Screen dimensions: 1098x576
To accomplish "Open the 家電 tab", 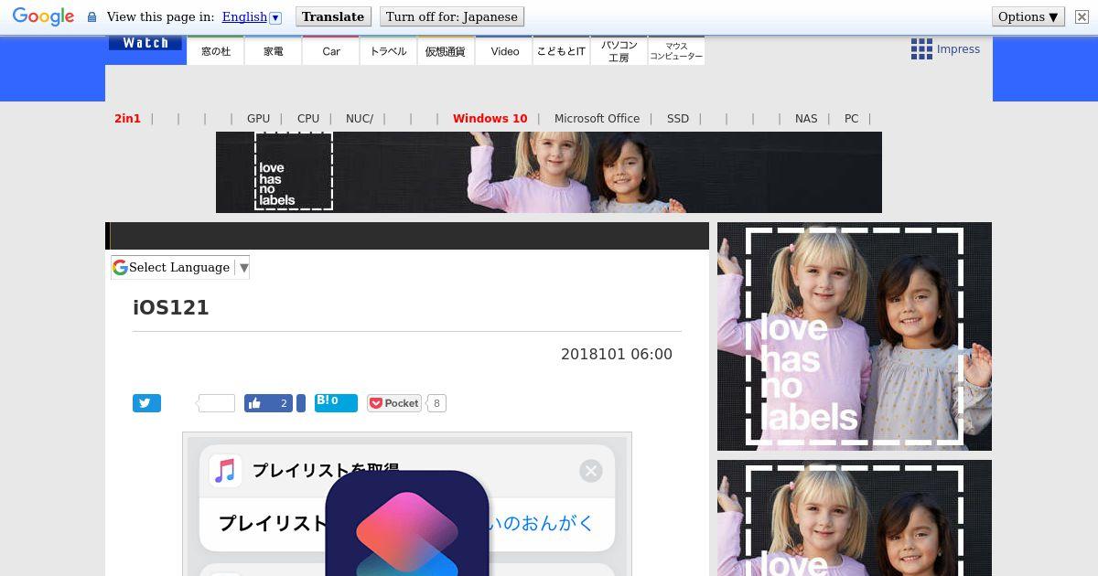I will (x=274, y=51).
